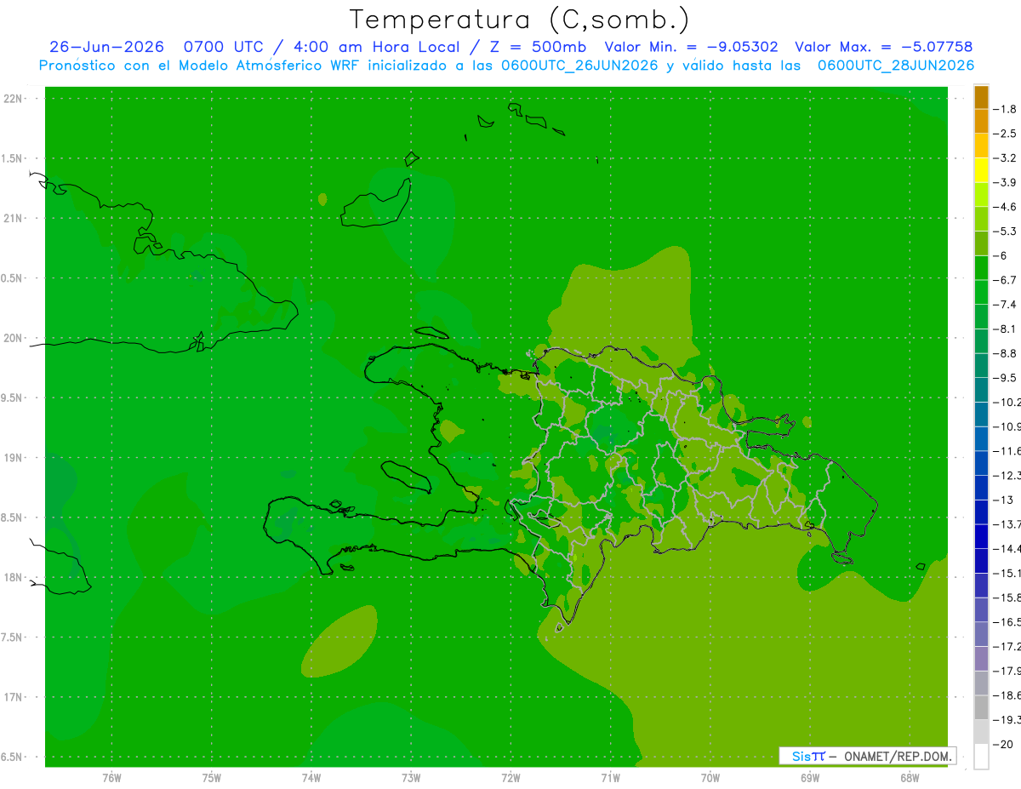Select the legend swatch between -6.7 and -7.4
Image resolution: width=1021 pixels, height=789 pixels.
pyautogui.click(x=981, y=293)
